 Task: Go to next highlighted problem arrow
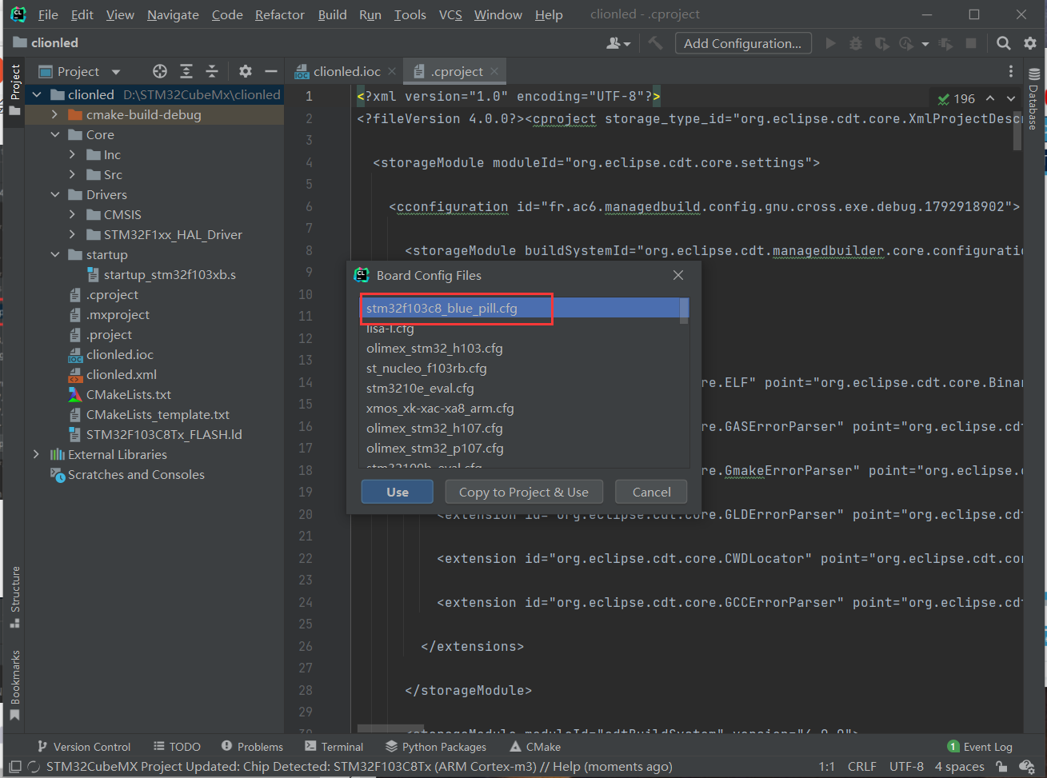pyautogui.click(x=1011, y=98)
